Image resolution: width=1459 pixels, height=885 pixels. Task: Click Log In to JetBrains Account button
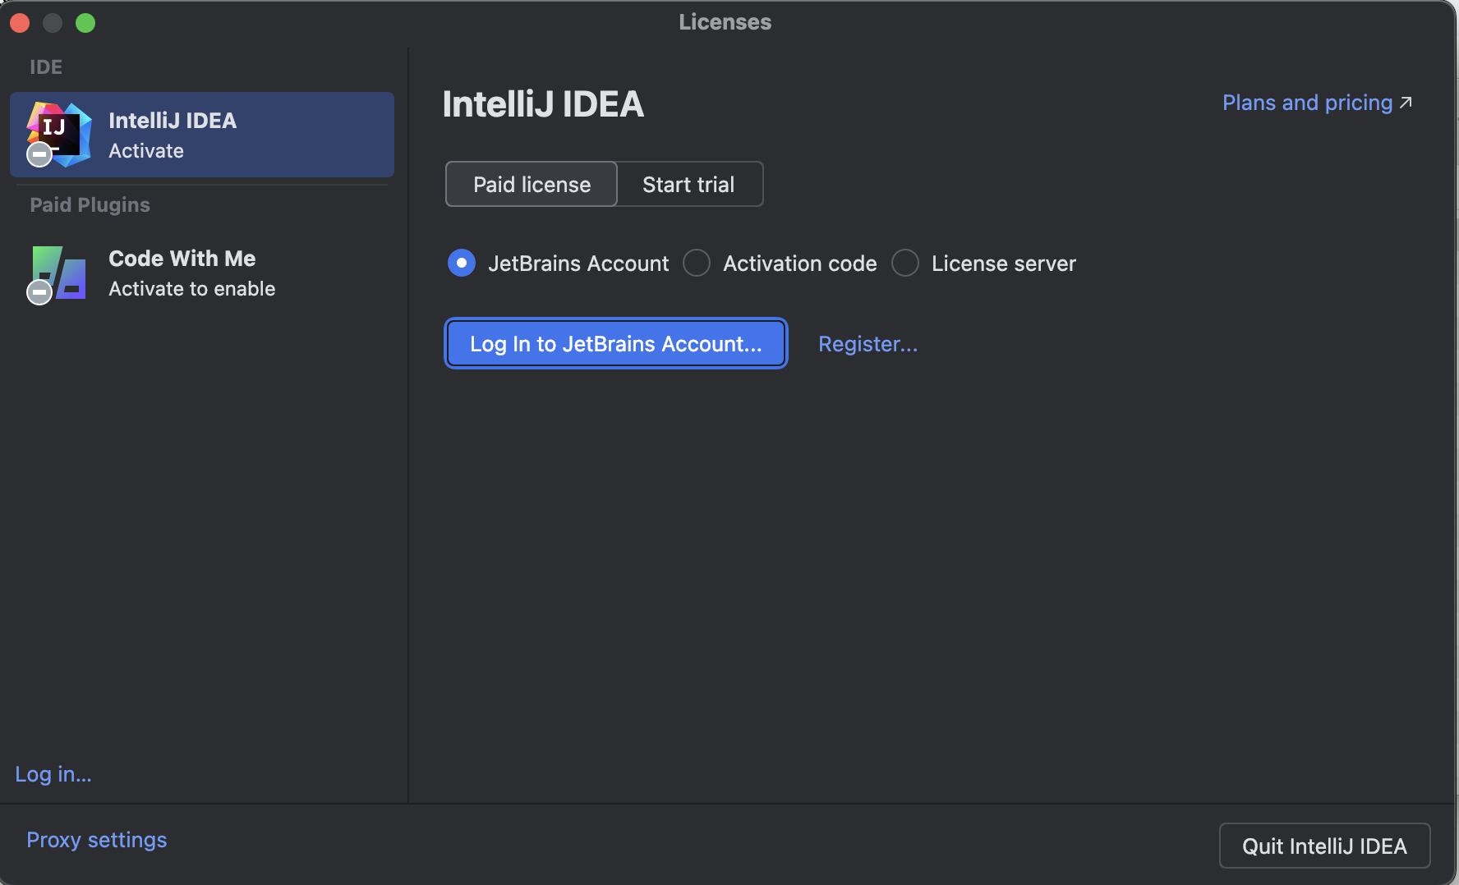tap(616, 343)
